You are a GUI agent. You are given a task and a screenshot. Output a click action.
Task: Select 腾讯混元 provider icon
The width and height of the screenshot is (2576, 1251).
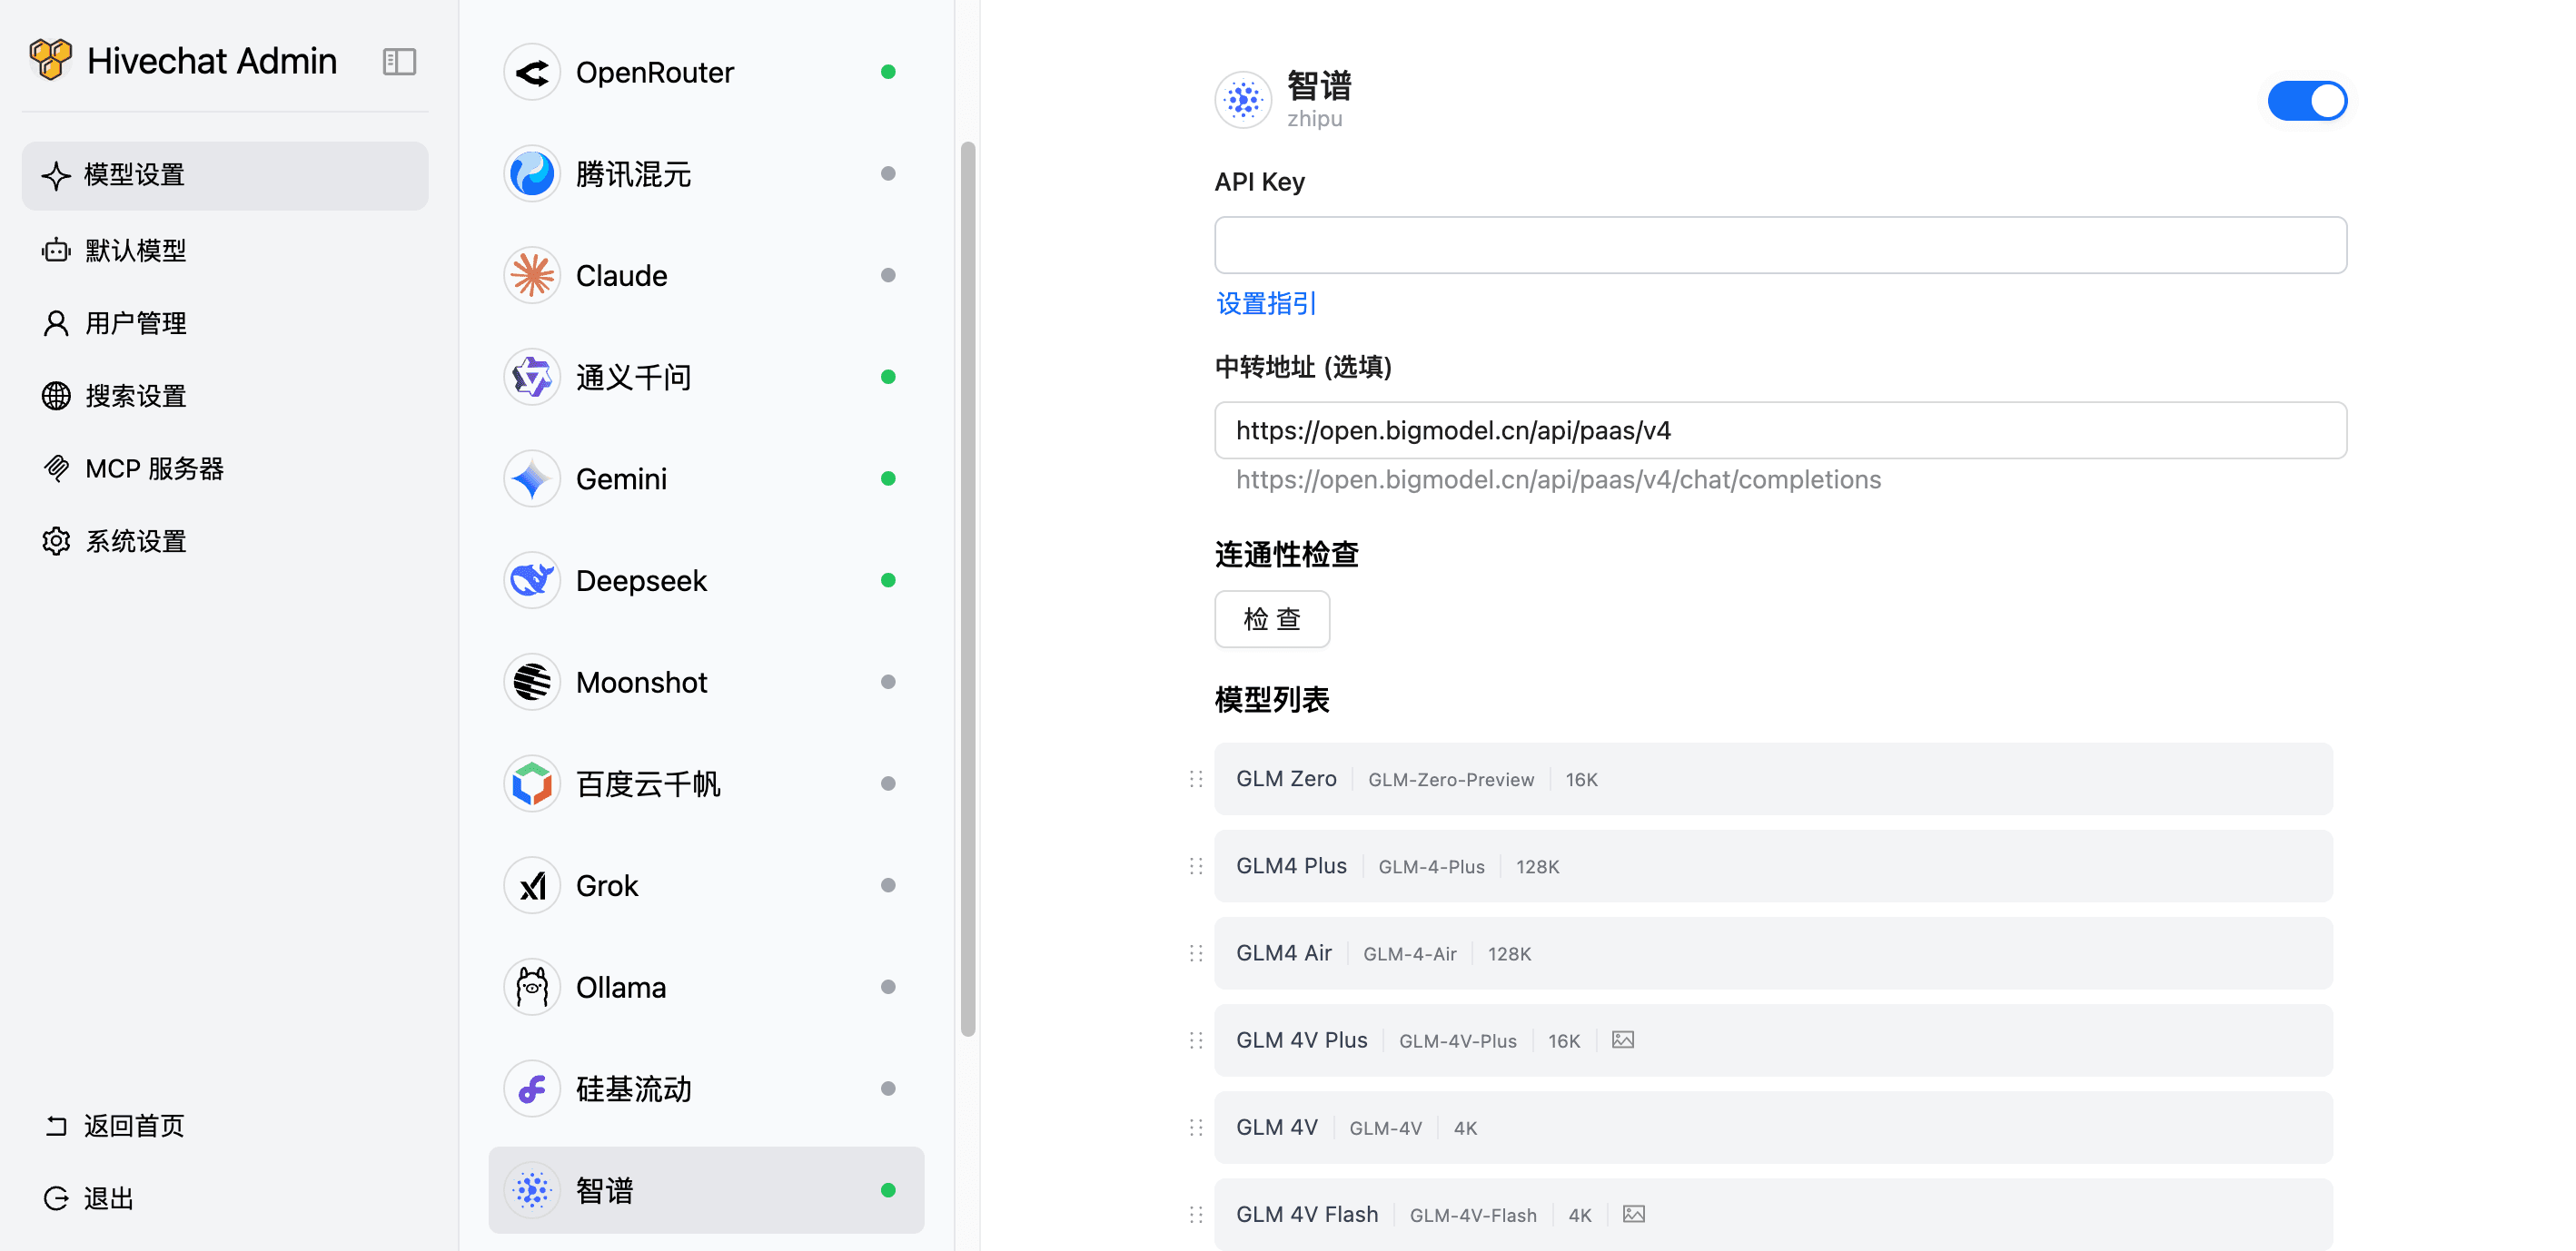click(532, 174)
